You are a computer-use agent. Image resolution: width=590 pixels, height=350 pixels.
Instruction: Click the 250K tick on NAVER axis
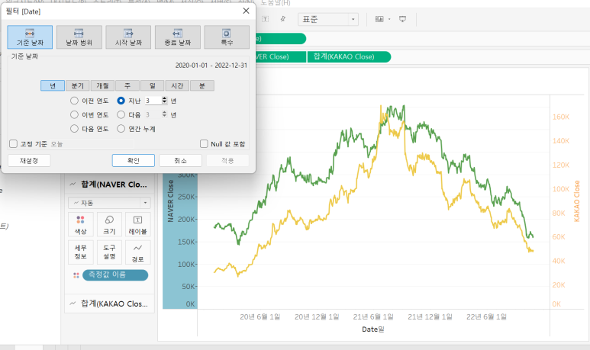click(187, 197)
